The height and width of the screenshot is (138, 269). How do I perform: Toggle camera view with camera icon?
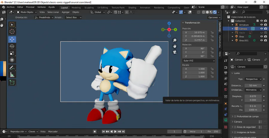(175, 52)
